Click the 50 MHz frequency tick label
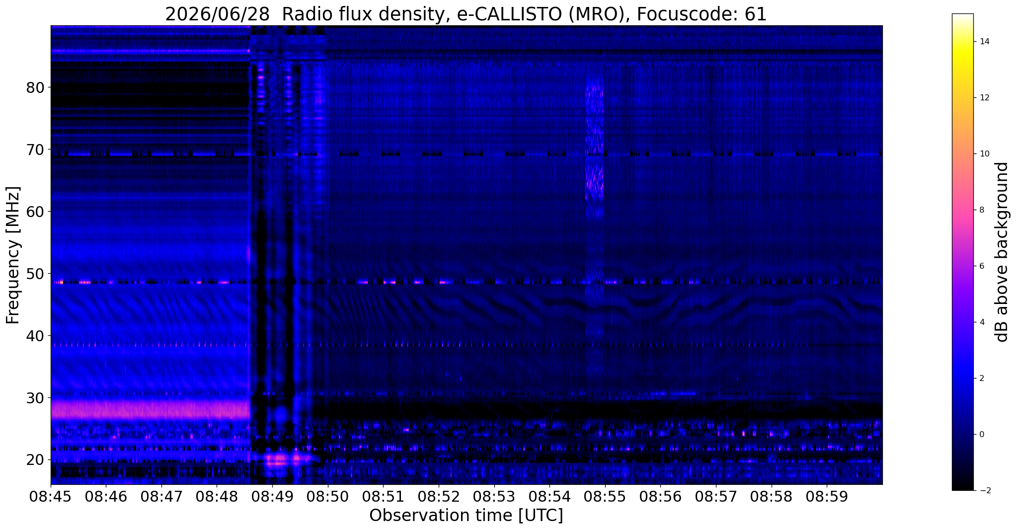The image size is (1017, 530). tap(35, 274)
